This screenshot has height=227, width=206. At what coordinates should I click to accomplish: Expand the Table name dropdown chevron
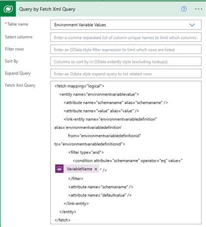pos(192,25)
